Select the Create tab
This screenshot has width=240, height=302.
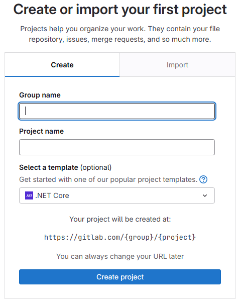click(62, 65)
